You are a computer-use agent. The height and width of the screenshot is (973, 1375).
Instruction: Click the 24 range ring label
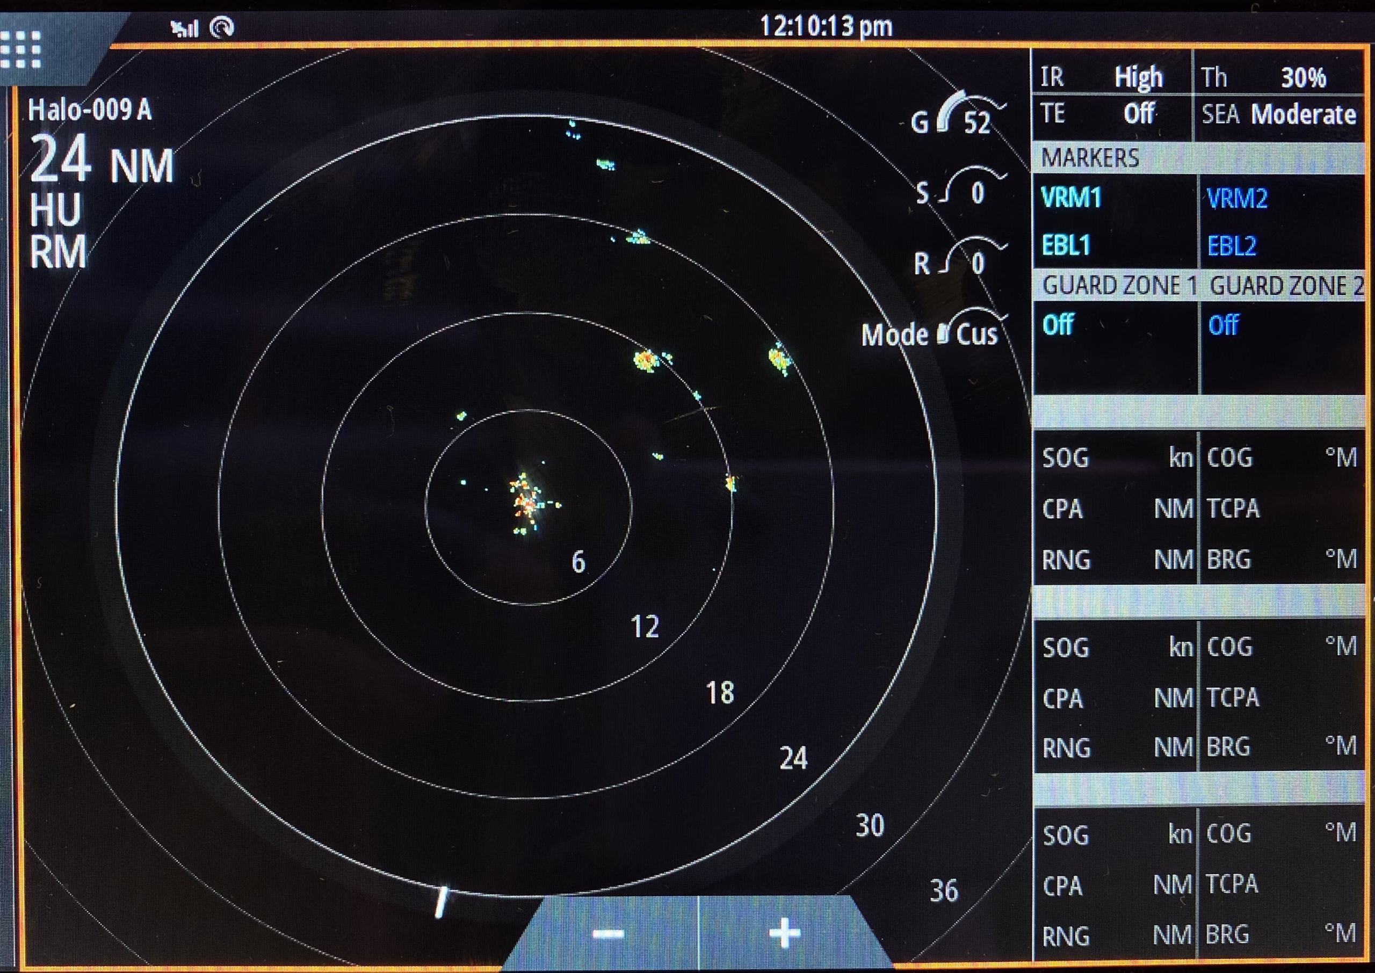794,759
